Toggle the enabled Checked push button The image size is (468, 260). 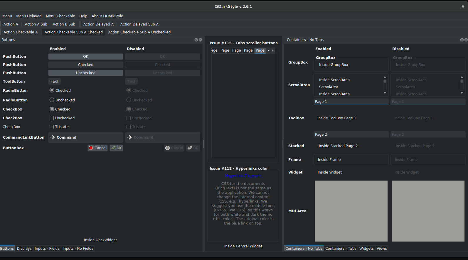click(x=86, y=65)
